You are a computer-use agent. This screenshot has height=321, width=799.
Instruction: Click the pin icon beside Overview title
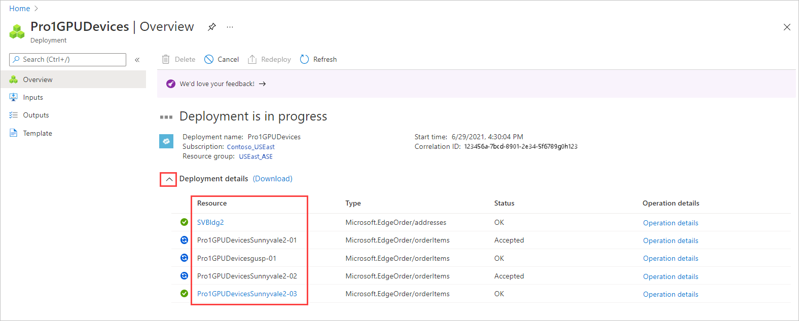pos(212,27)
